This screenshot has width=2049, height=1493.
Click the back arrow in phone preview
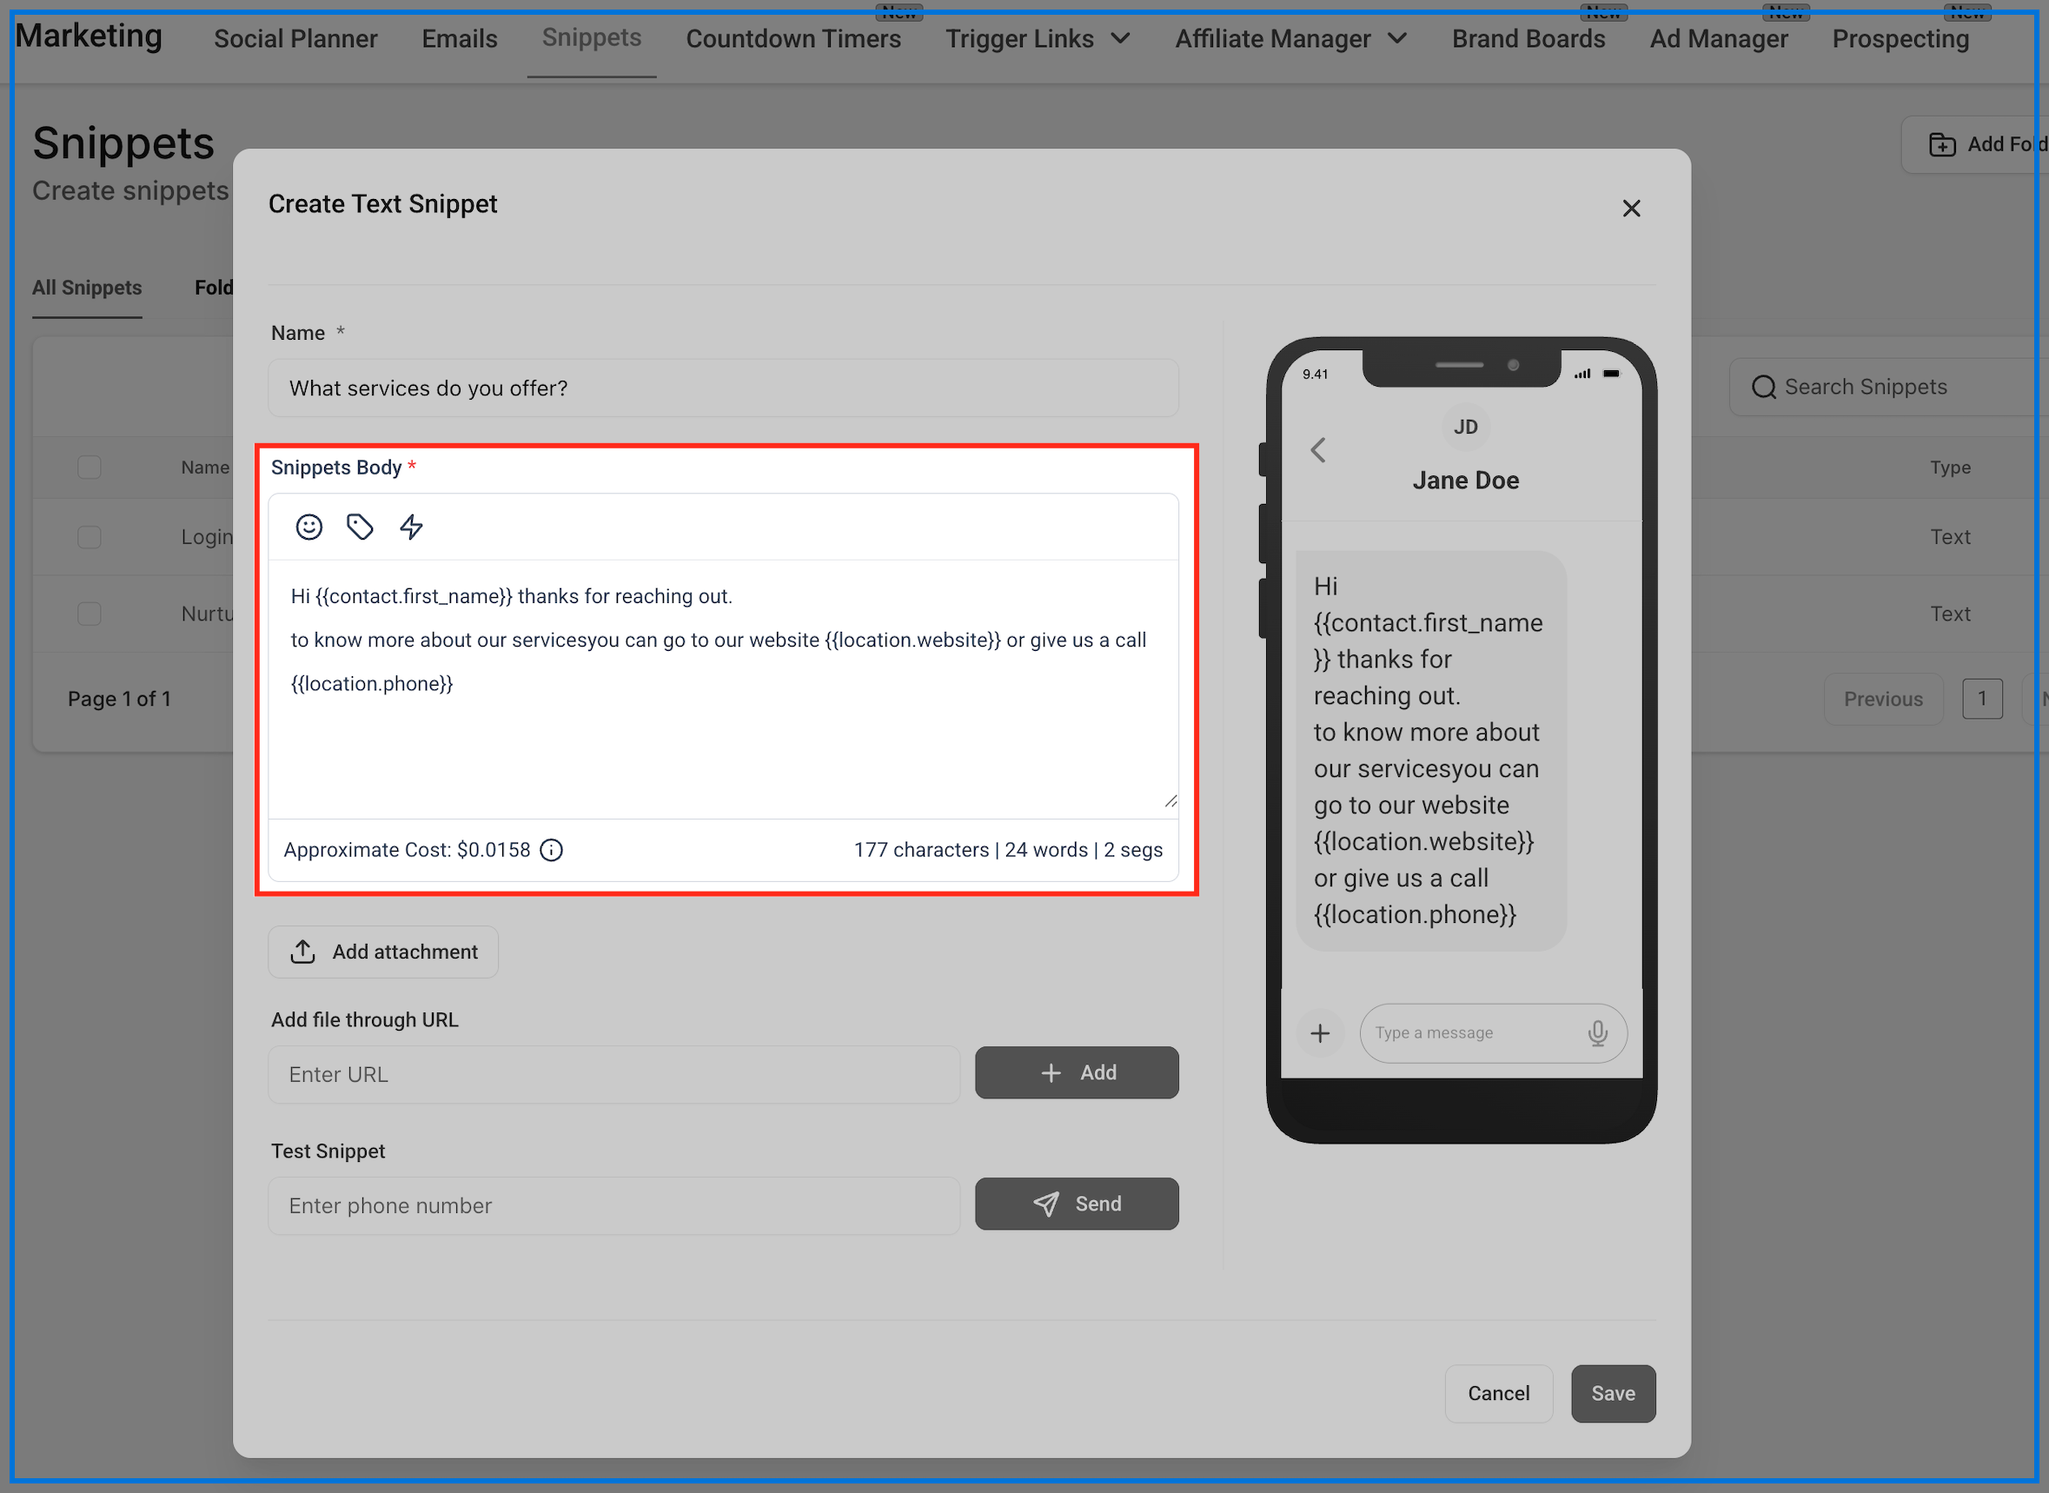[1318, 450]
